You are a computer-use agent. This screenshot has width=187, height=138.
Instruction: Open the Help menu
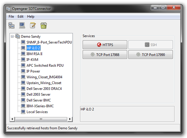(31, 16)
